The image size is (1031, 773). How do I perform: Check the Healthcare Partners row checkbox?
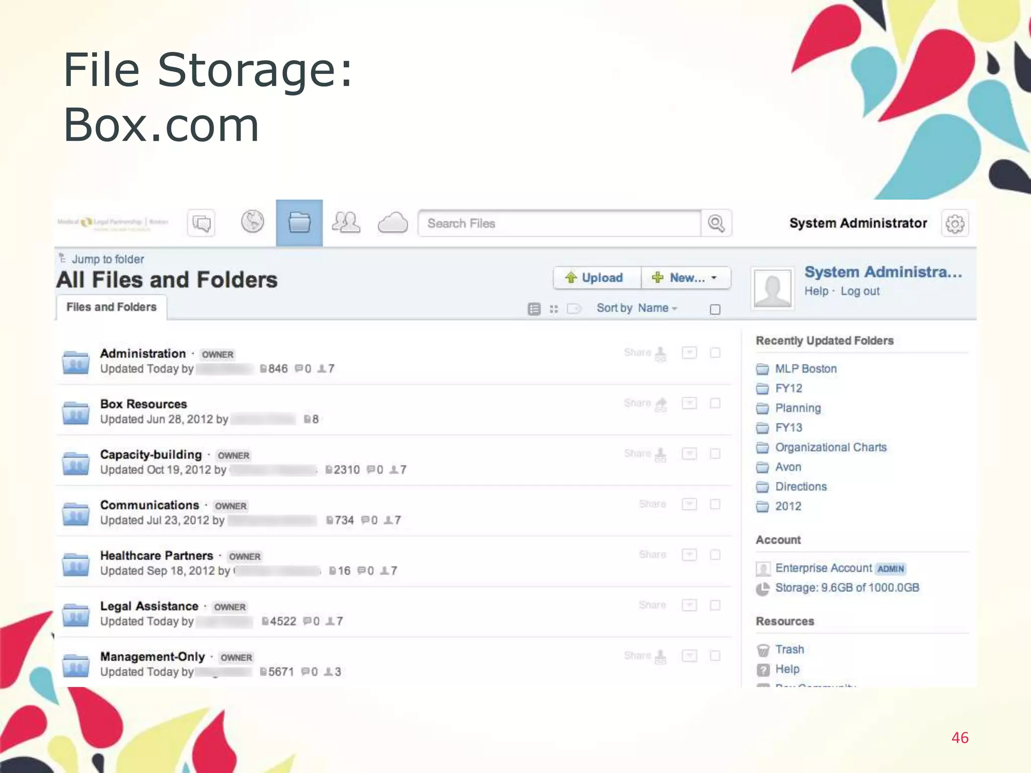click(715, 555)
